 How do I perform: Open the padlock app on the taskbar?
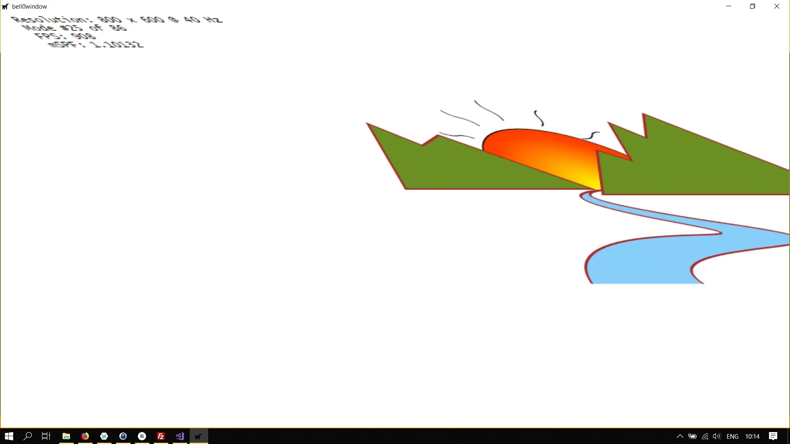point(123,436)
